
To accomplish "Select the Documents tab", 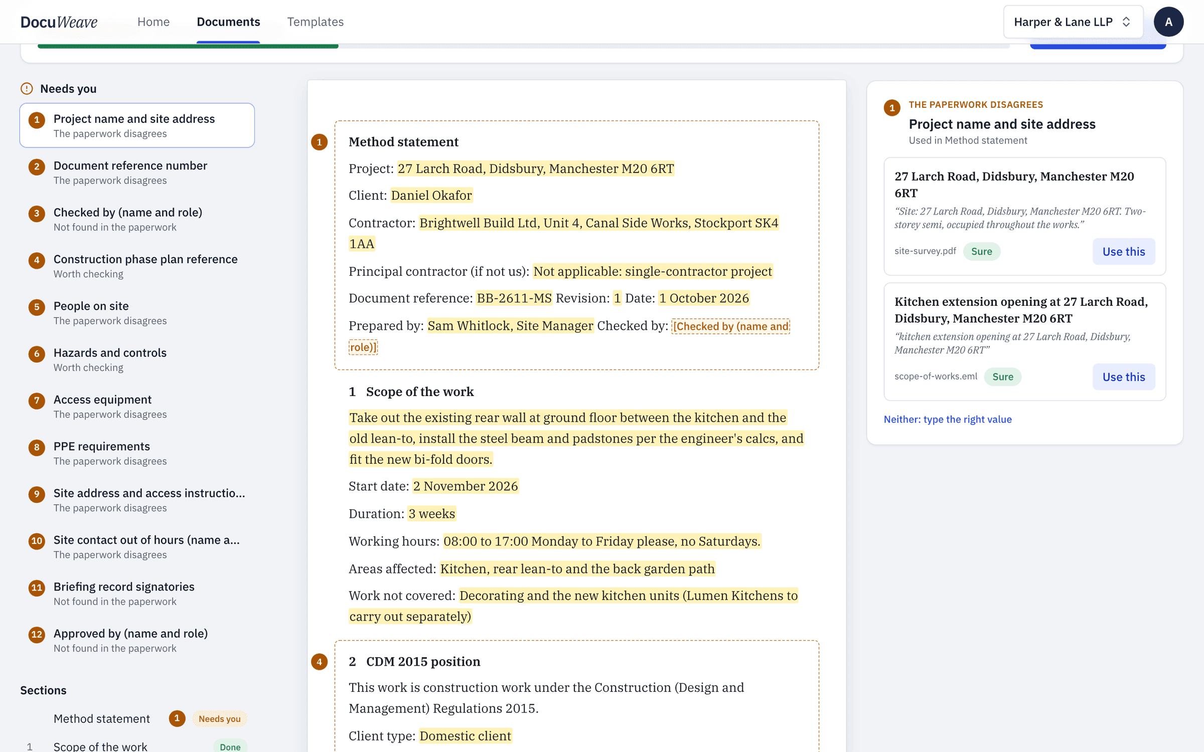I will (x=228, y=22).
